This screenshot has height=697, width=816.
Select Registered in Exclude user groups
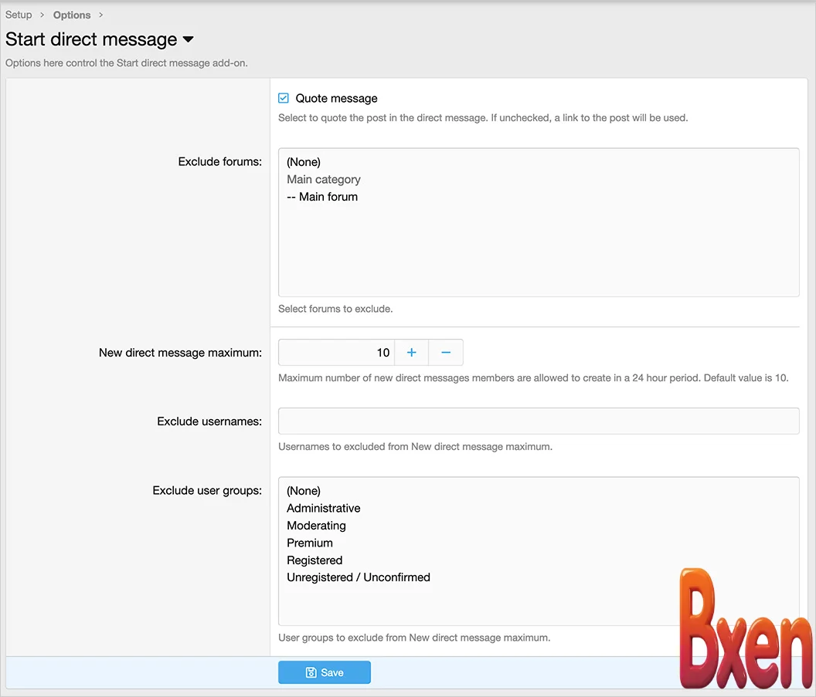pyautogui.click(x=314, y=560)
